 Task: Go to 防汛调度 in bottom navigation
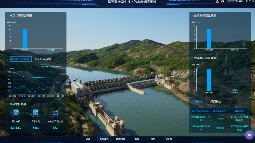click(x=120, y=139)
